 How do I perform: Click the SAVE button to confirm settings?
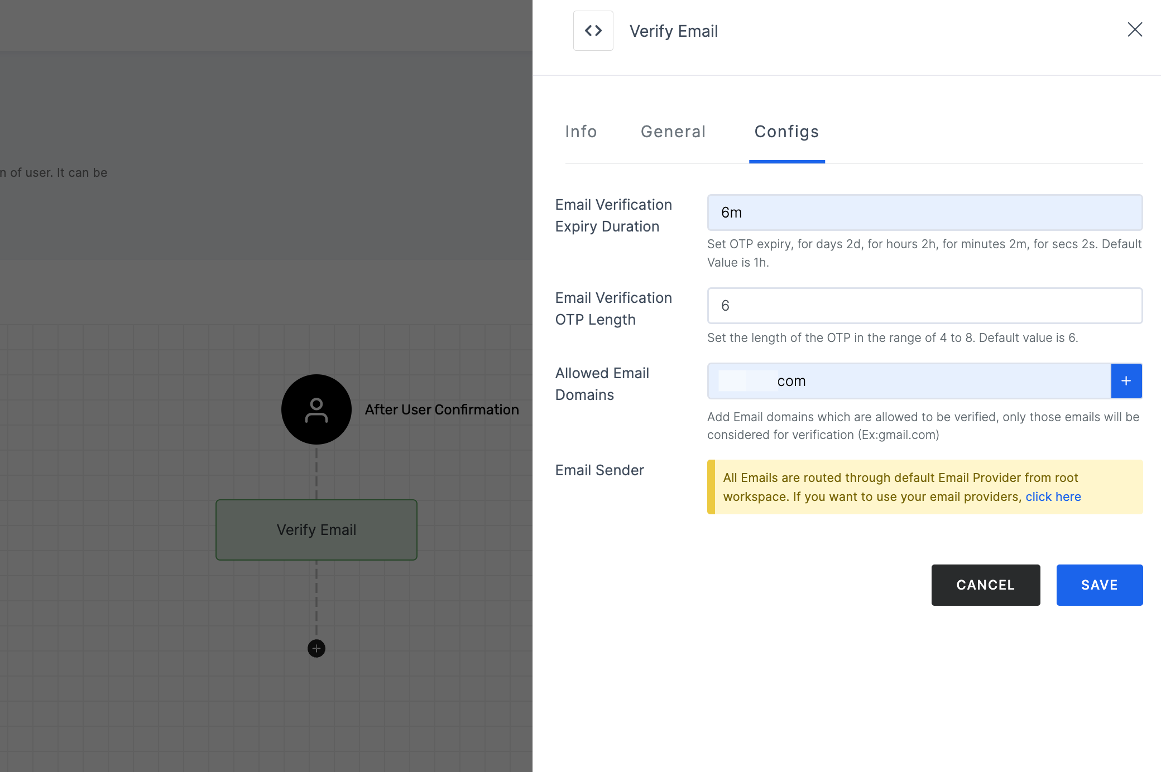(x=1100, y=585)
